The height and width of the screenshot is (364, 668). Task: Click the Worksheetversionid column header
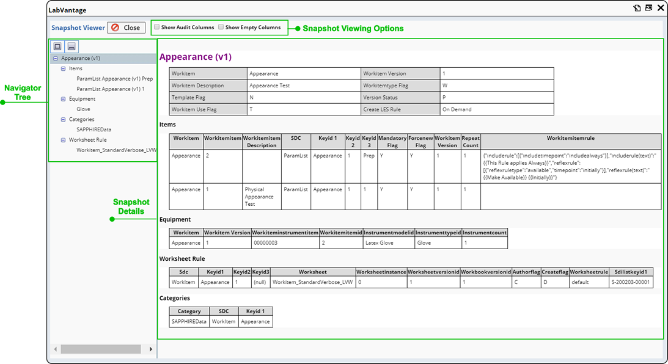434,272
